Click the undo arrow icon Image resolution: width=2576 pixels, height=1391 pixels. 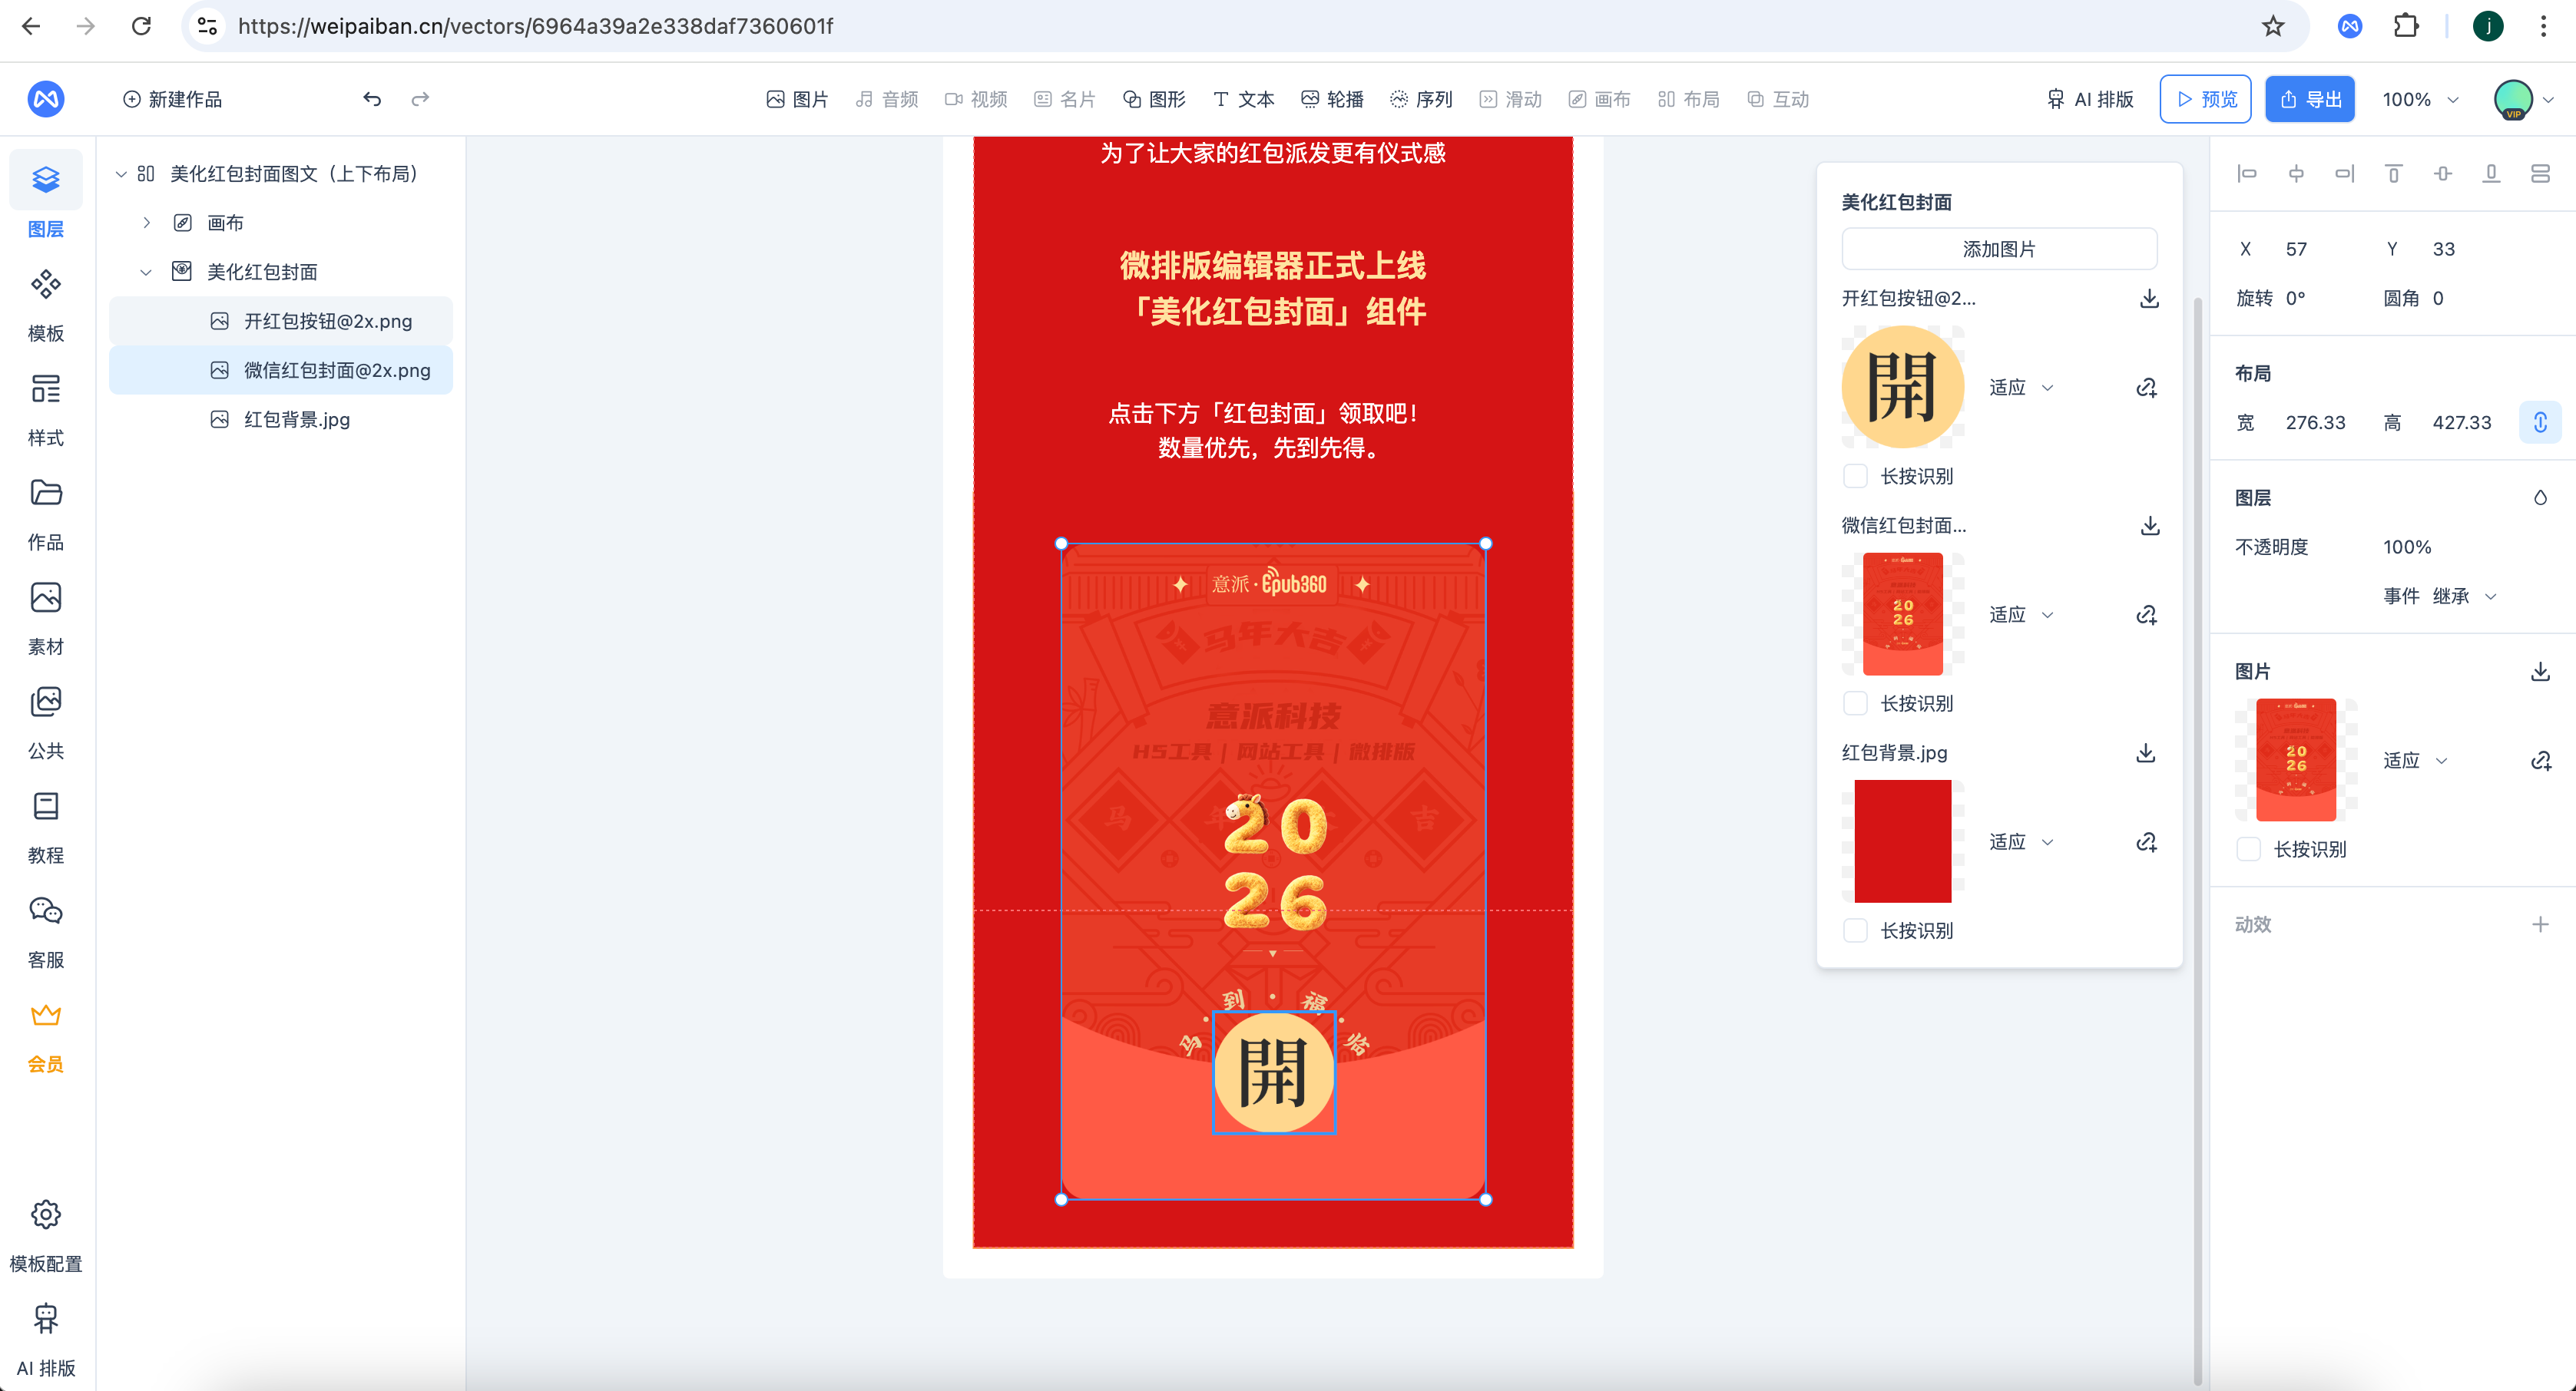372,99
